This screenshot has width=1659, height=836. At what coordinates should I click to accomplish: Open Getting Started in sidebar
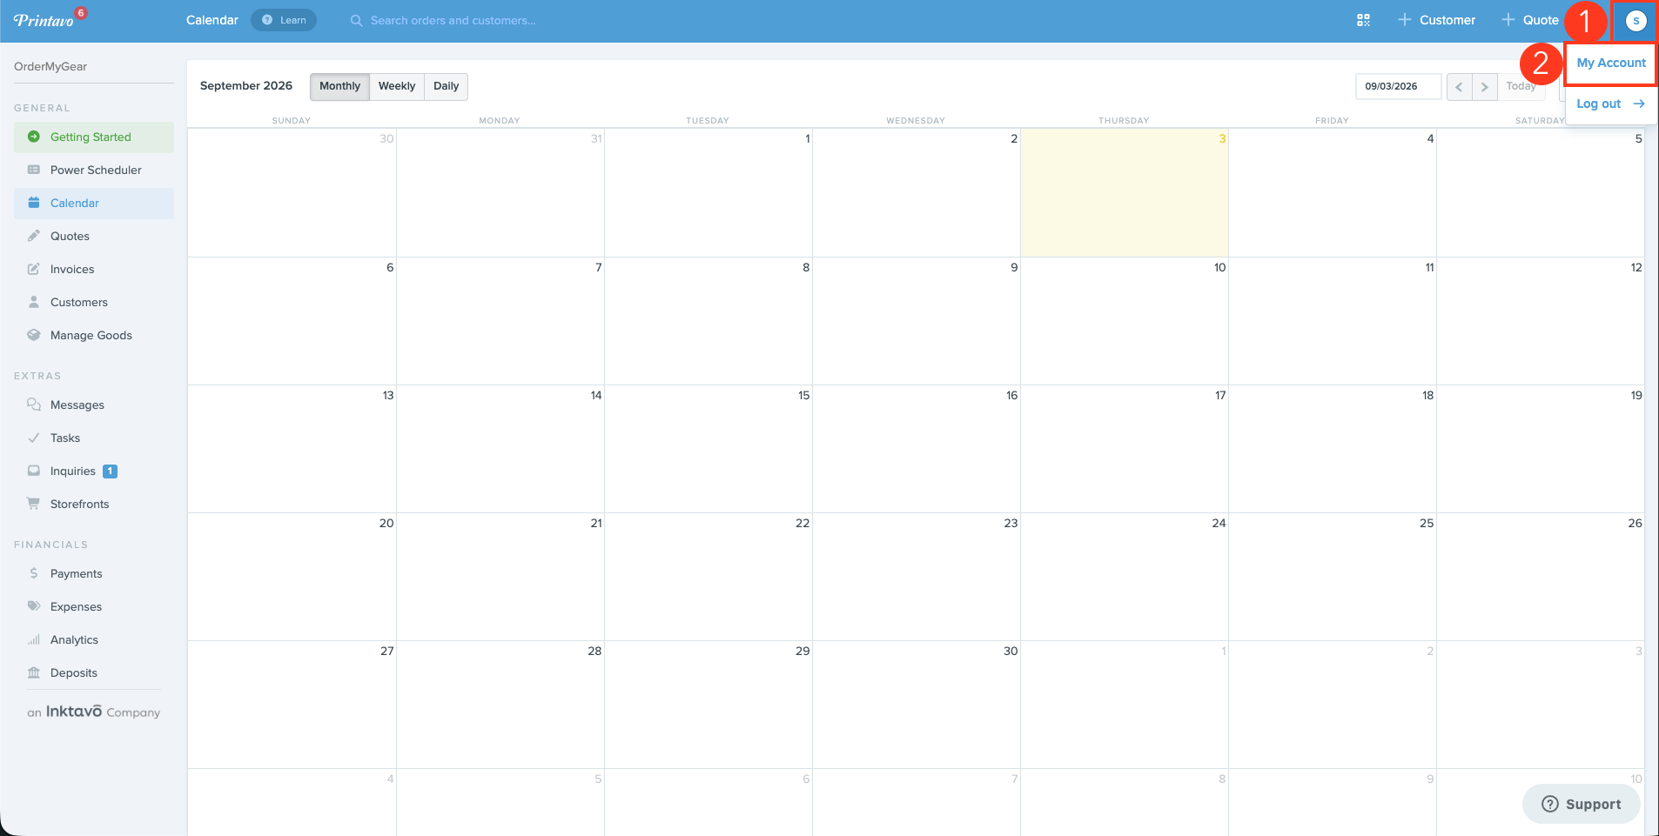tap(94, 137)
